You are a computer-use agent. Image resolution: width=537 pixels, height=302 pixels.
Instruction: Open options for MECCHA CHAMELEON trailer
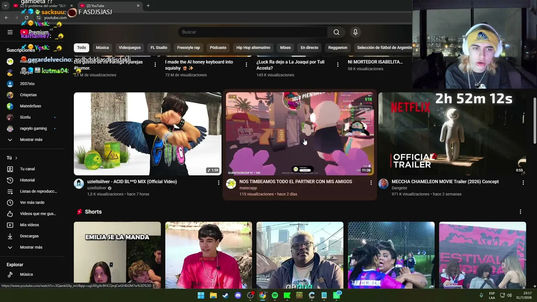523,182
